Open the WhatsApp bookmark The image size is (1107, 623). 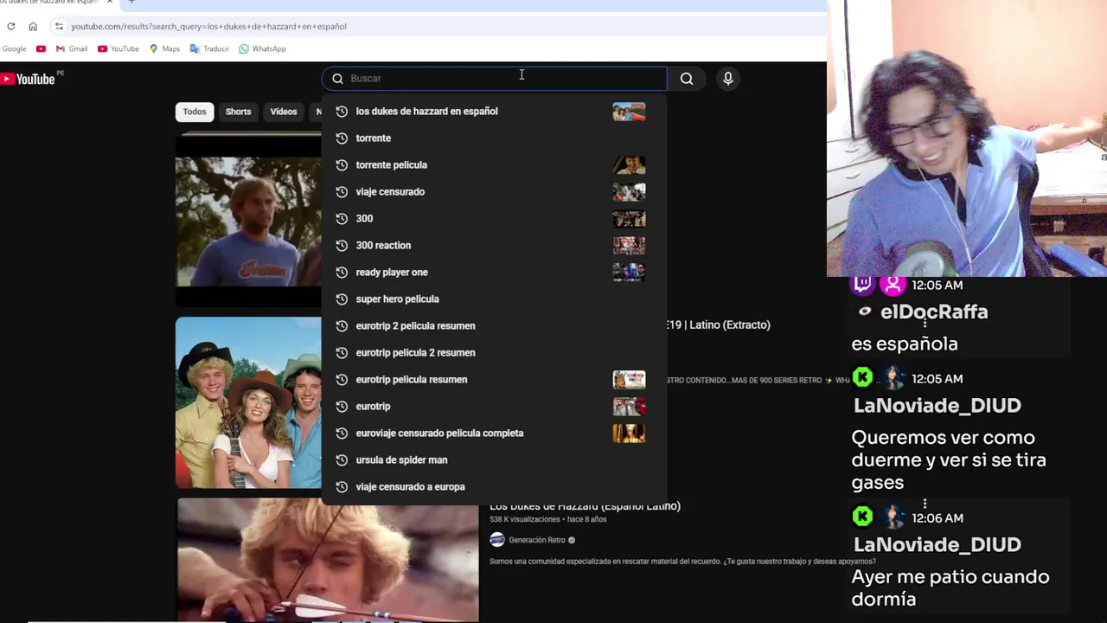click(x=262, y=48)
